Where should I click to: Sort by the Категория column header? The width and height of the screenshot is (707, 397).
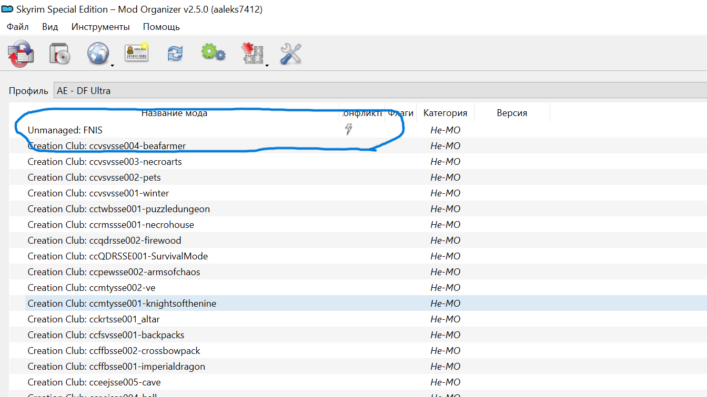445,113
